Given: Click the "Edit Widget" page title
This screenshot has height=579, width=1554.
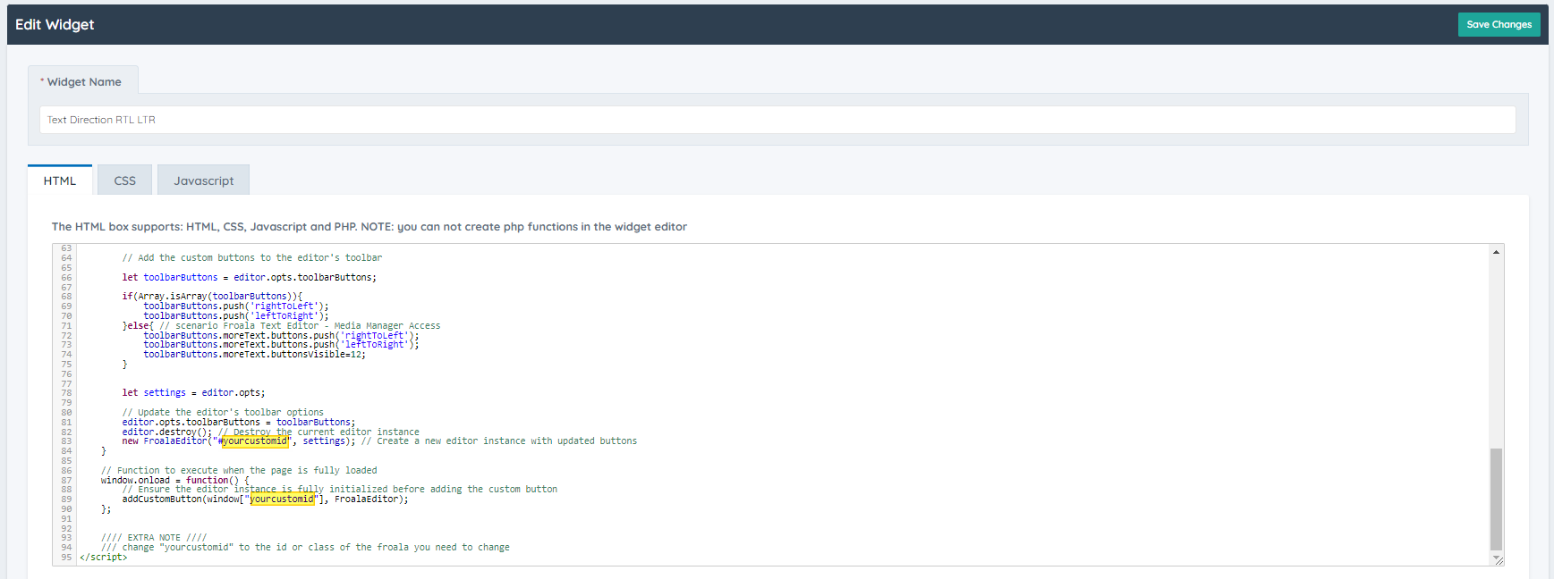Looking at the screenshot, I should 55,24.
